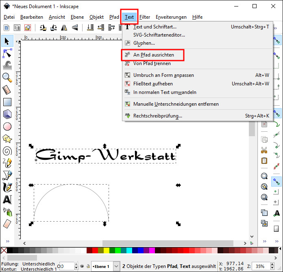Expand the toolbox overflow chevron
283x272 pixels.
8,242
